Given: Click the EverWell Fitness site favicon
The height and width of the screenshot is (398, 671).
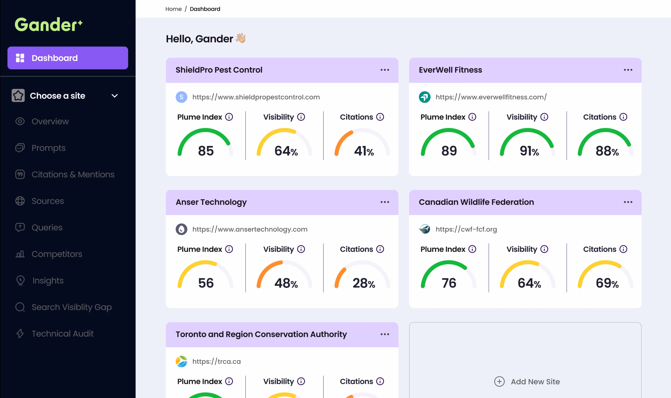Looking at the screenshot, I should pos(425,97).
